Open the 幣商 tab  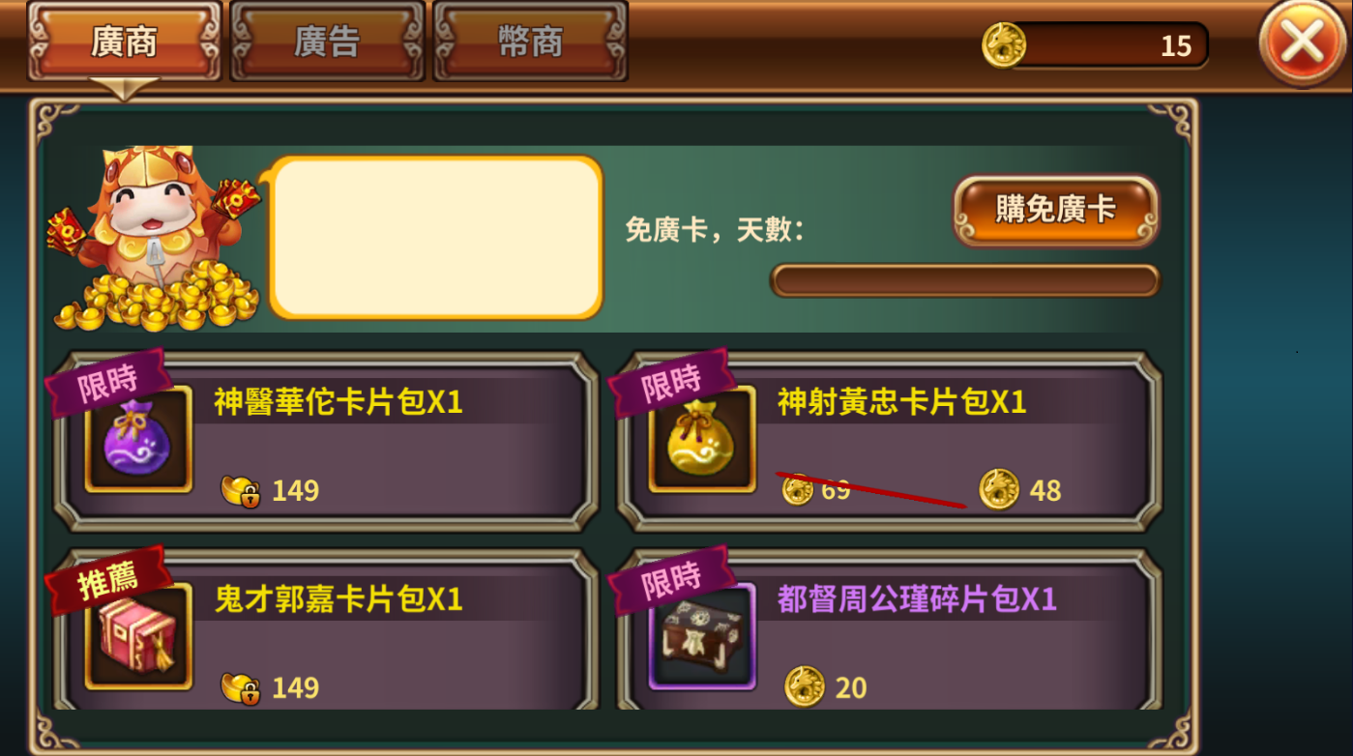tap(530, 41)
